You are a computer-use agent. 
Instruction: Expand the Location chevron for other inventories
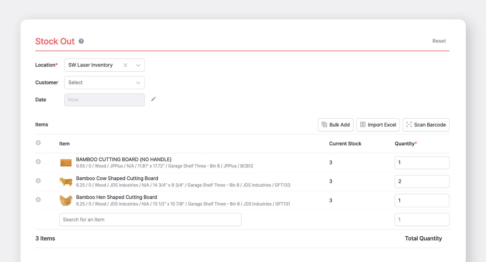tap(138, 65)
